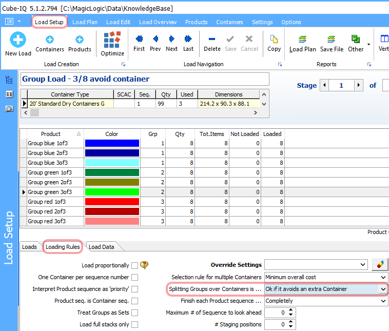The image size is (389, 331).
Task: Click the Other reports button
Action: pos(356,39)
